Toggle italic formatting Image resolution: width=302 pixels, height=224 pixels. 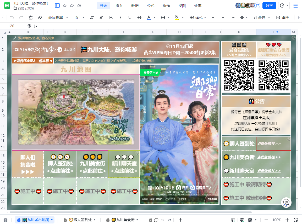(120, 18)
